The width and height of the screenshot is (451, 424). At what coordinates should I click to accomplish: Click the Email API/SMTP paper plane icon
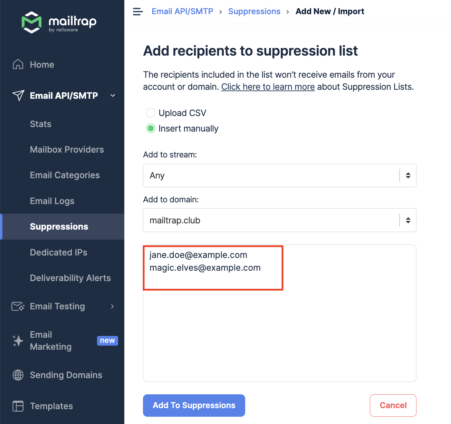[x=18, y=96]
